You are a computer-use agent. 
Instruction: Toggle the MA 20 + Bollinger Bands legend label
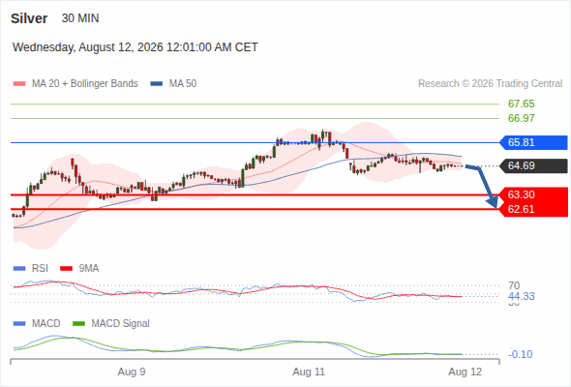(85, 84)
